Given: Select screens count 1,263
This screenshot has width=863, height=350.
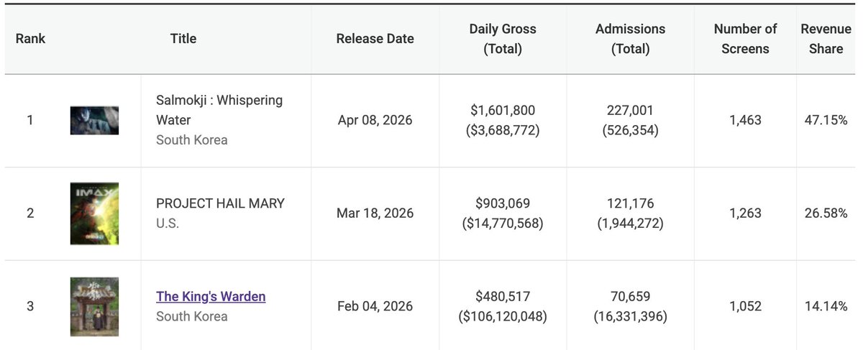Looking at the screenshot, I should pos(745,213).
